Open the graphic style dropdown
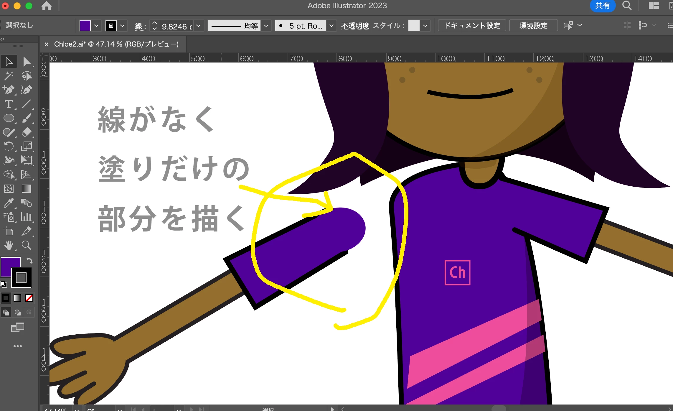 tap(425, 26)
